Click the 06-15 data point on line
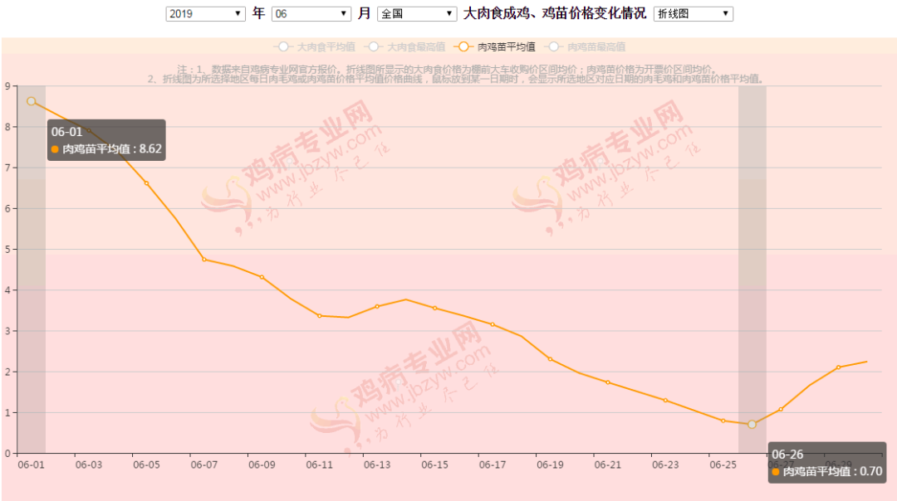 (434, 308)
